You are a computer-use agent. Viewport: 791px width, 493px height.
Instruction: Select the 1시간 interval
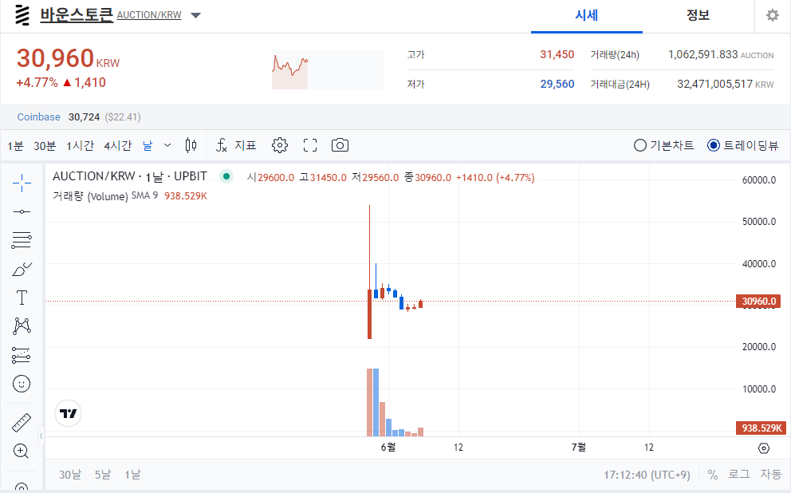(81, 146)
